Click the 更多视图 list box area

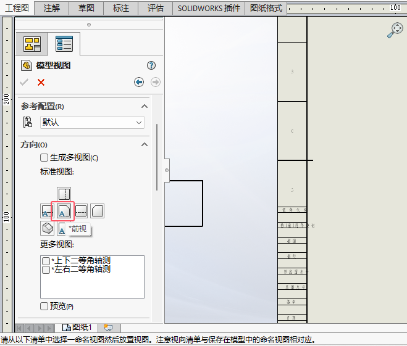coord(92,277)
